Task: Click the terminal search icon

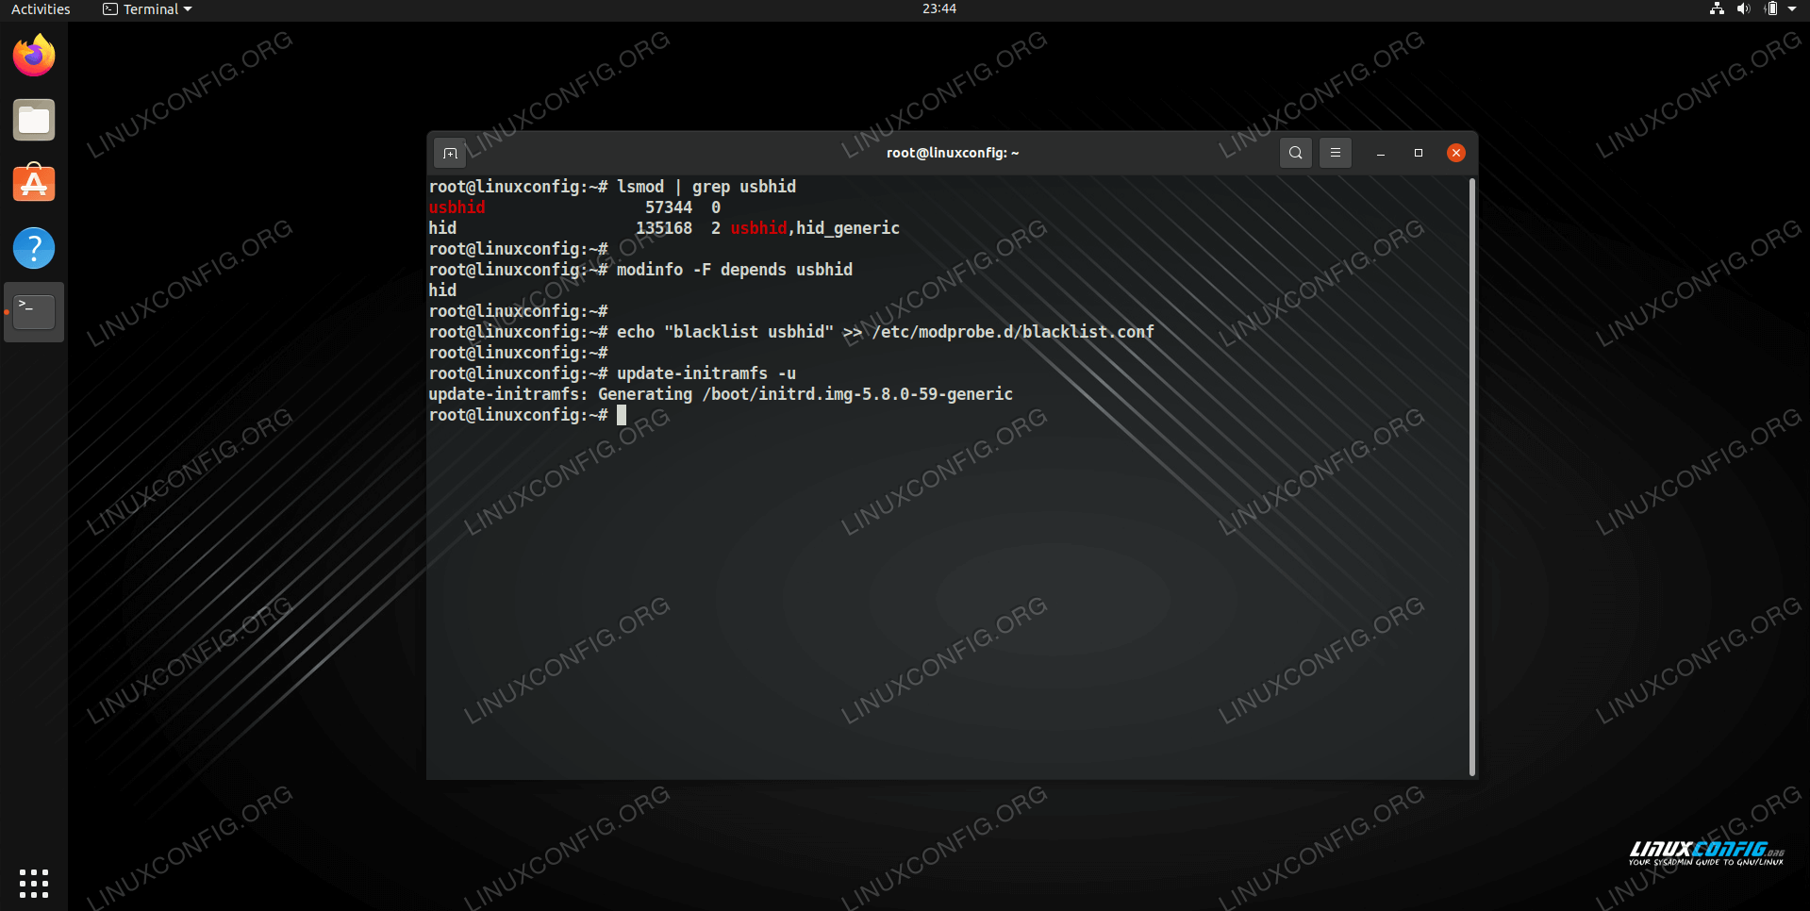Action: (1296, 153)
